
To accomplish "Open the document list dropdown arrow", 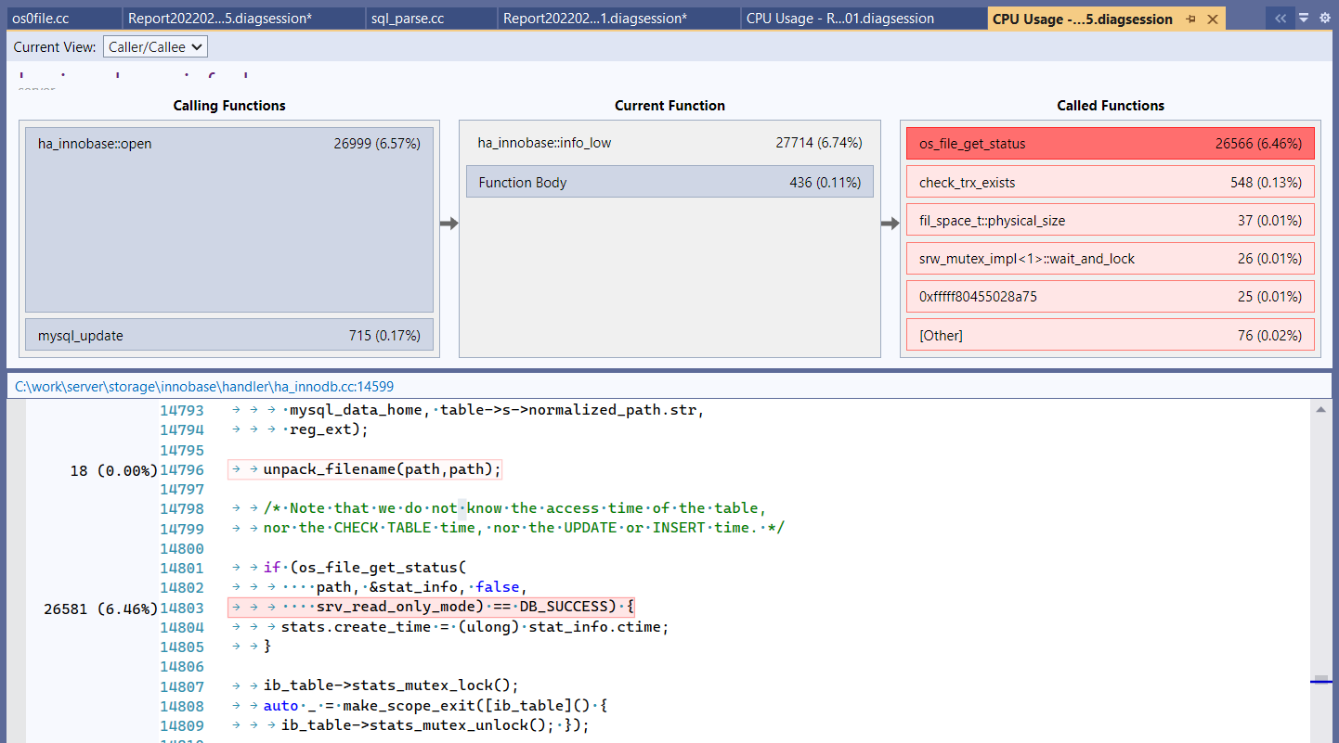I will click(x=1304, y=19).
